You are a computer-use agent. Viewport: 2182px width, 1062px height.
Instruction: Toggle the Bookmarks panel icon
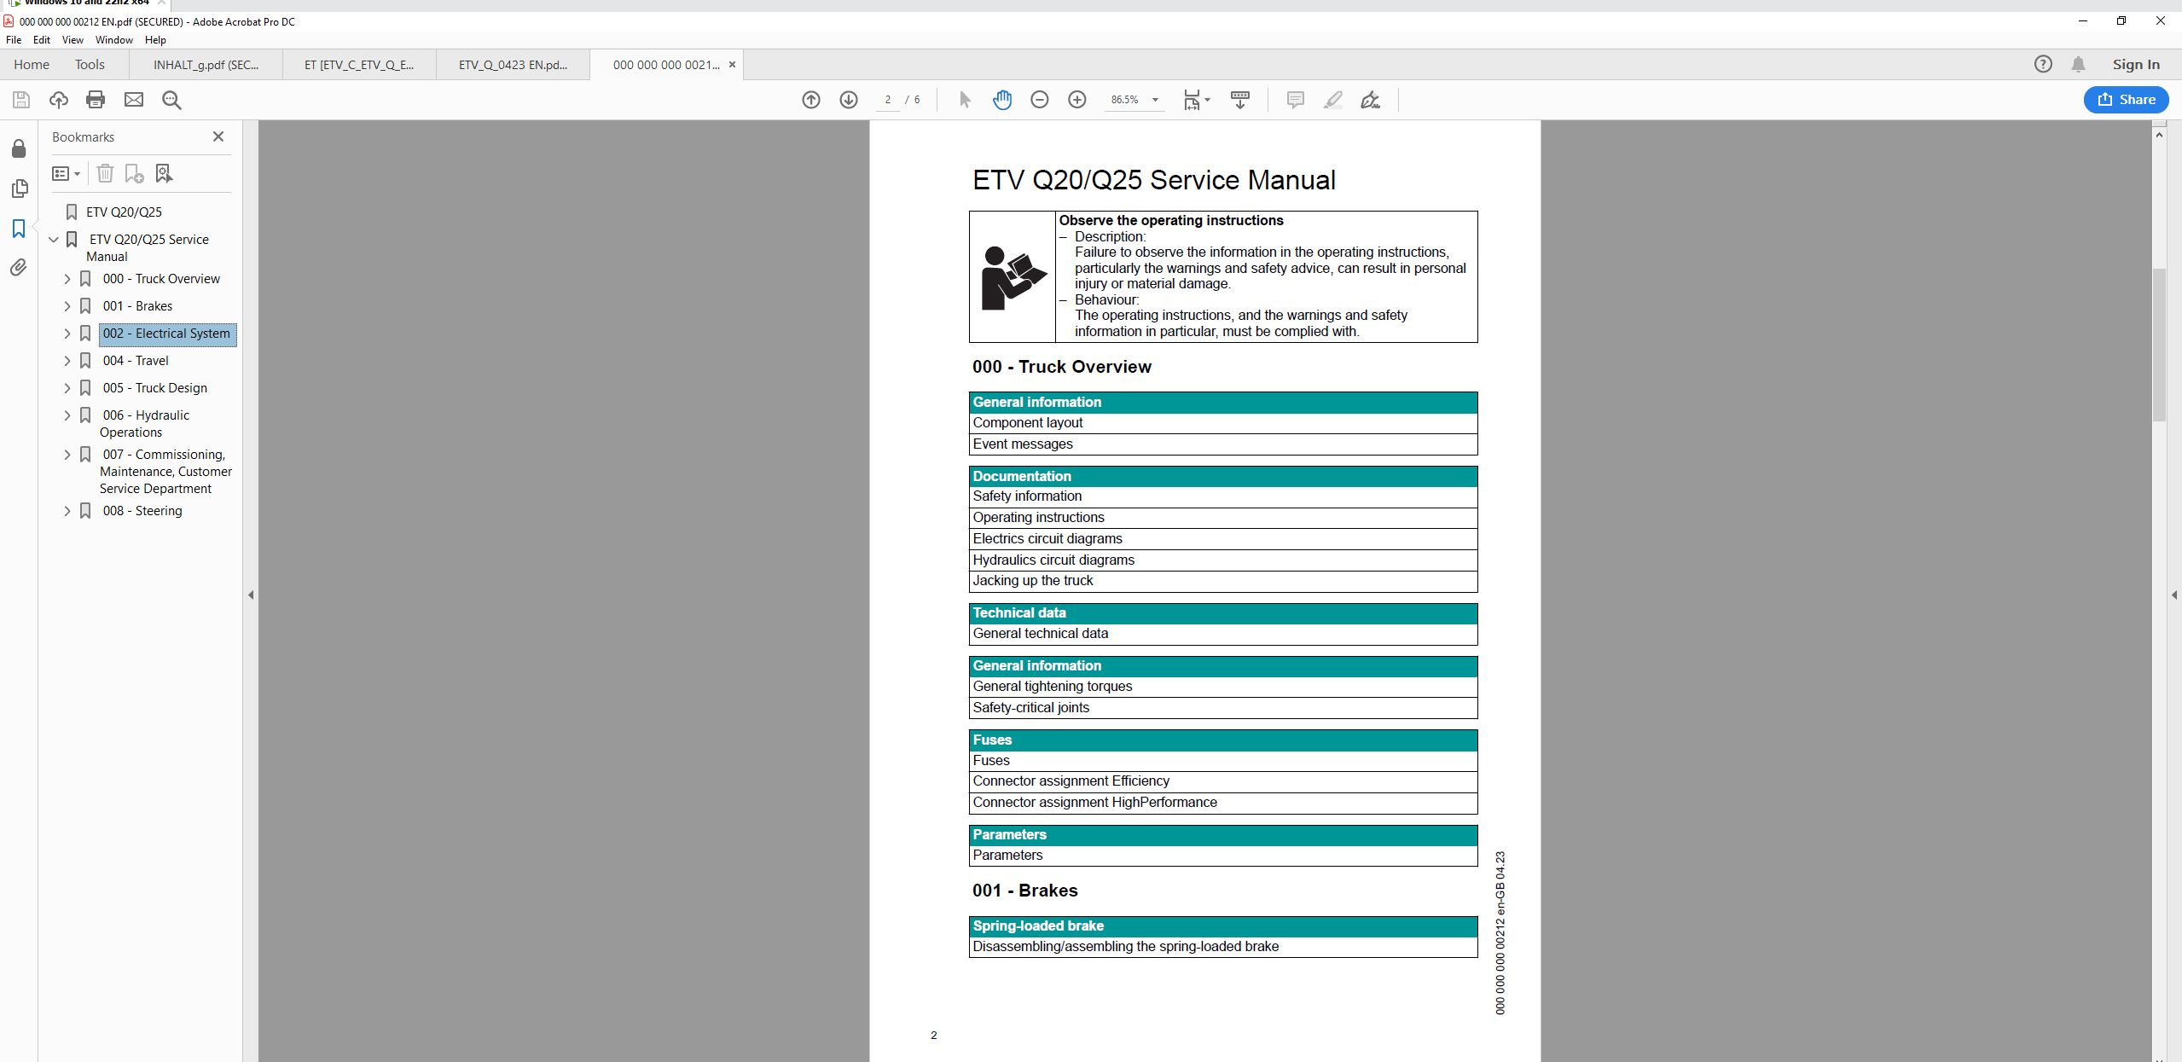pyautogui.click(x=19, y=229)
